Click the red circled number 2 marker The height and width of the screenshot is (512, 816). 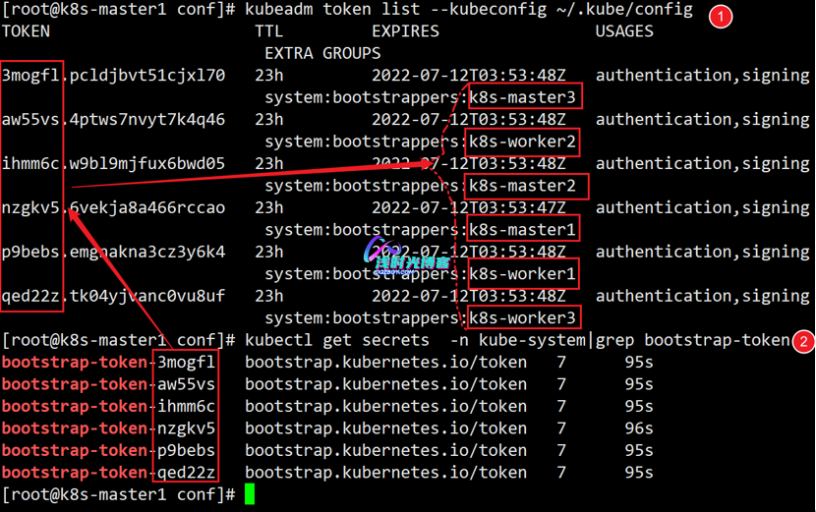[803, 342]
